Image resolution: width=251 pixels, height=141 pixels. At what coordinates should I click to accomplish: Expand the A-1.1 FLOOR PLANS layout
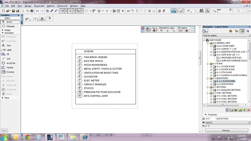[211, 67]
